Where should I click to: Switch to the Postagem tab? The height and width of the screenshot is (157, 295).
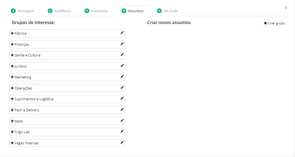coord(23,11)
